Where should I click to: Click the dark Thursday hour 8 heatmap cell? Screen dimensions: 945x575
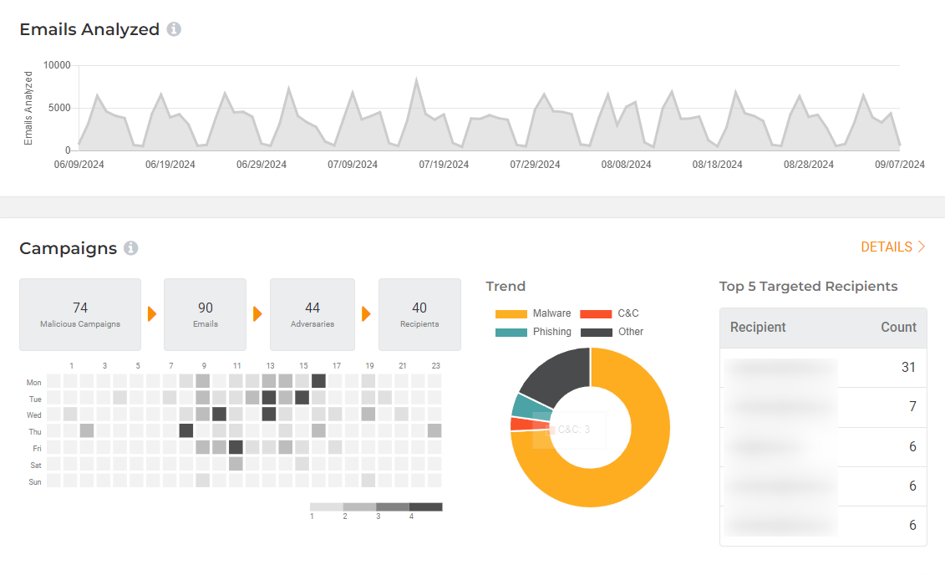pyautogui.click(x=186, y=430)
